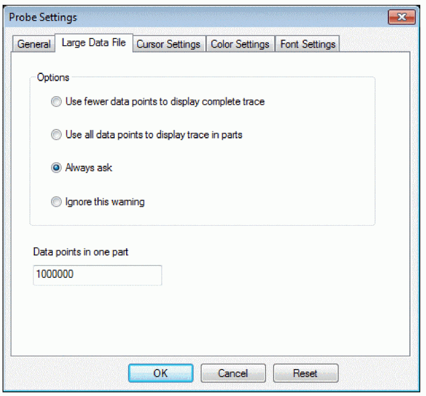The height and width of the screenshot is (396, 426).
Task: Click the Reset button
Action: click(306, 373)
